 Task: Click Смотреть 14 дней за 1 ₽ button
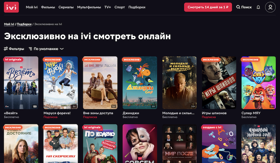208,7
